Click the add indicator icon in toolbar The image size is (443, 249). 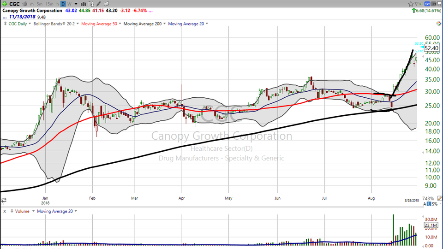pyautogui.click(x=92, y=4)
